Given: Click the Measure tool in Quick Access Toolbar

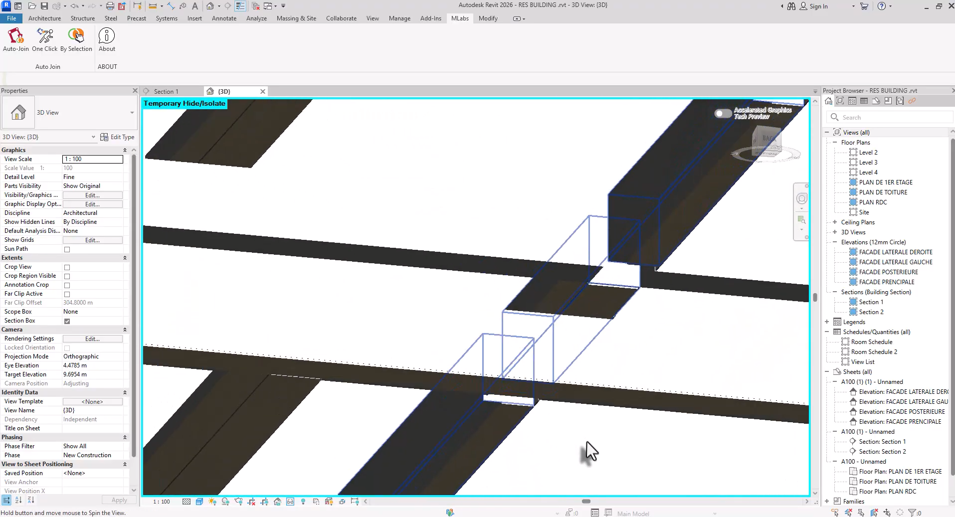Looking at the screenshot, I should (153, 5).
